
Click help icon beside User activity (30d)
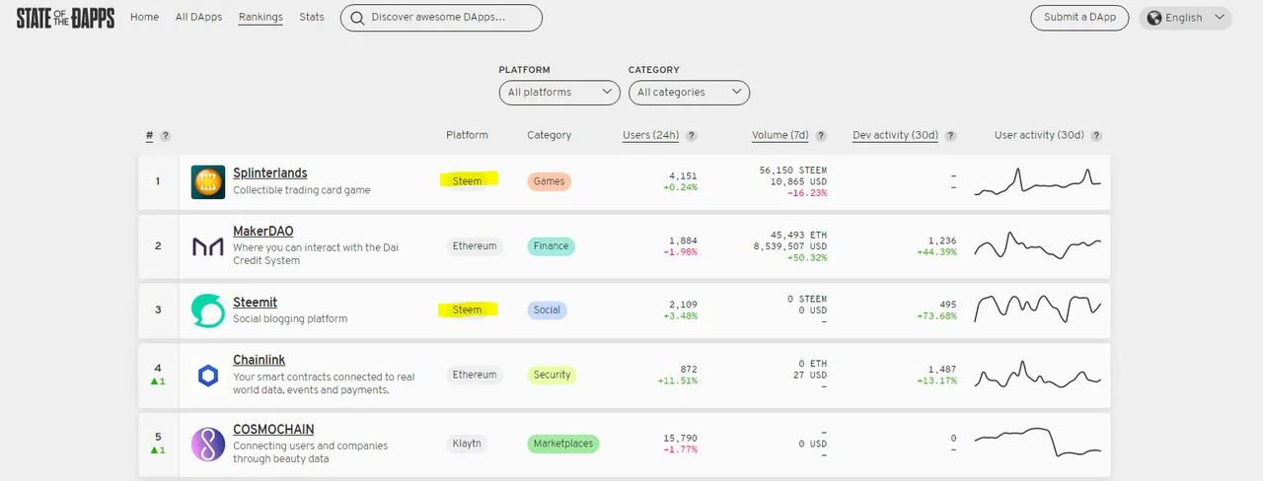[1096, 136]
